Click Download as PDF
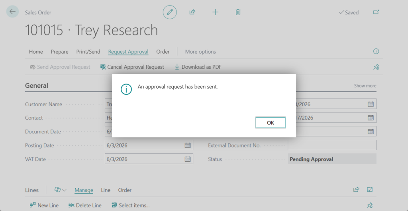Image resolution: width=408 pixels, height=211 pixels. [198, 67]
